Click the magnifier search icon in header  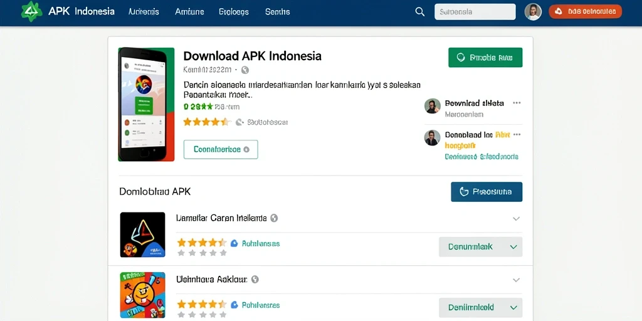pyautogui.click(x=419, y=12)
